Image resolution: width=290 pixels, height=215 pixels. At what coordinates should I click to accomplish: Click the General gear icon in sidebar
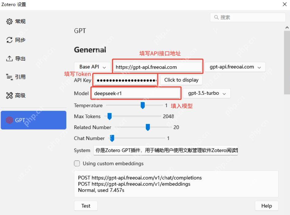(x=9, y=21)
